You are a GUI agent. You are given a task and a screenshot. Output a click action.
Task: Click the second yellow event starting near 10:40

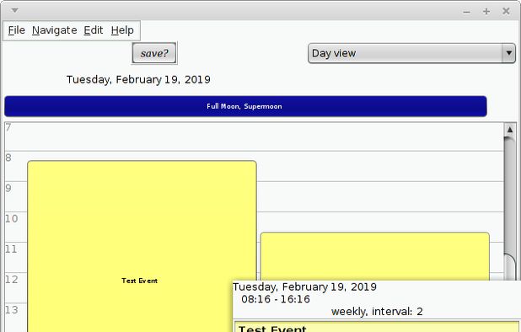(x=375, y=255)
